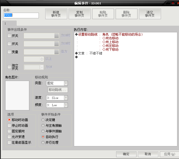The height and width of the screenshot is (159, 179).
Task: Click the 取消 cancel button
Action: [148, 154]
